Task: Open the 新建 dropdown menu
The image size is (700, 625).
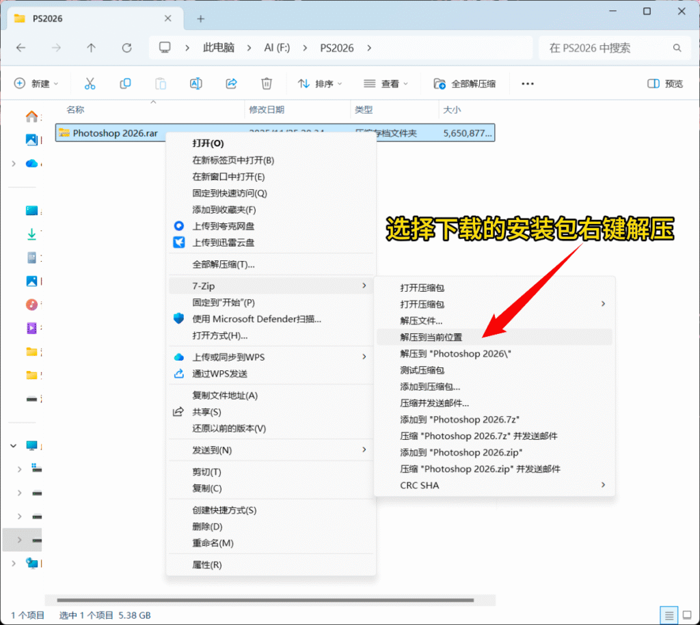Action: [37, 83]
